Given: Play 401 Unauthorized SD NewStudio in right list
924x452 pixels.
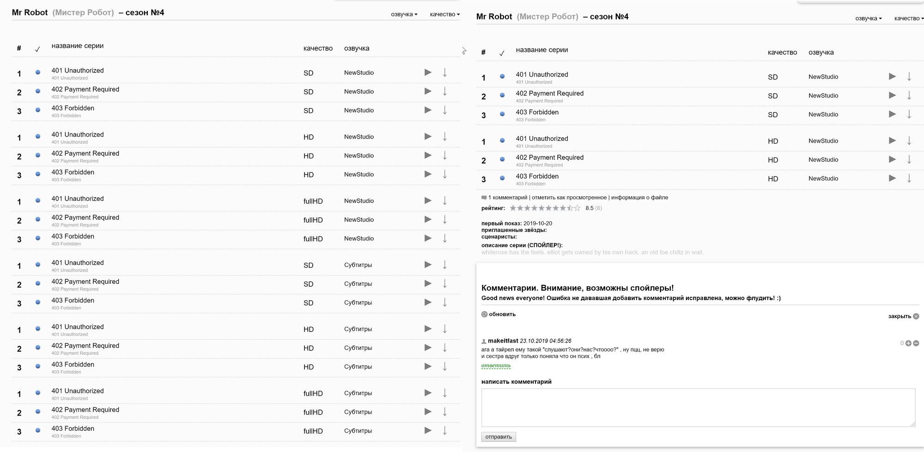Looking at the screenshot, I should (892, 77).
